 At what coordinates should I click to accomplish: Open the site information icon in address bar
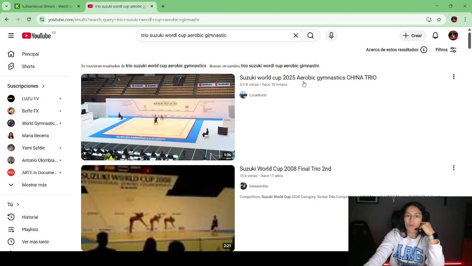pos(42,20)
